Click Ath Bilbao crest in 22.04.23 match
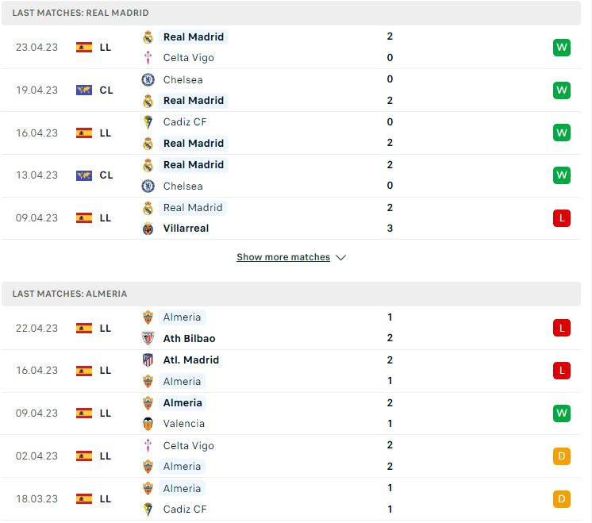The image size is (592, 523). (x=148, y=338)
